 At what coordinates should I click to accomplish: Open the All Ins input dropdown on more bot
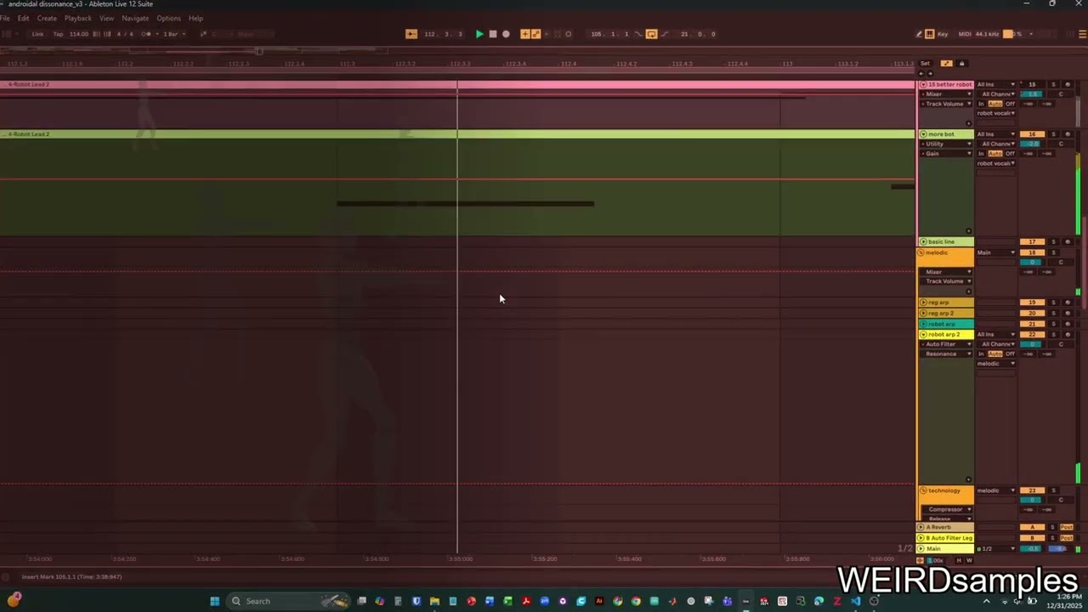tap(995, 134)
